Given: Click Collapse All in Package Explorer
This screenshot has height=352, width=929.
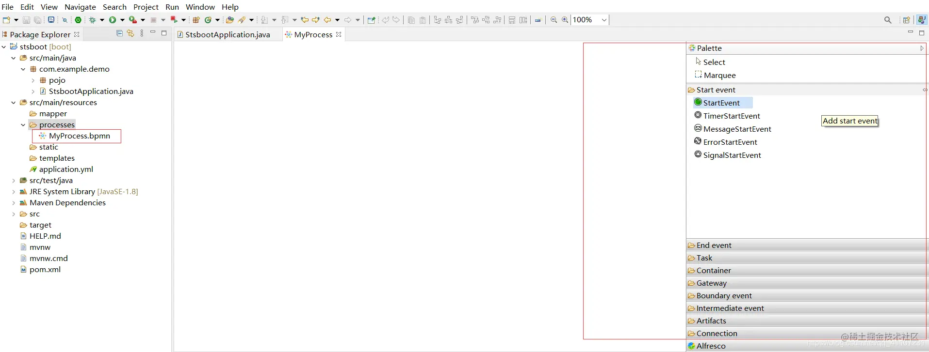Looking at the screenshot, I should pos(119,33).
